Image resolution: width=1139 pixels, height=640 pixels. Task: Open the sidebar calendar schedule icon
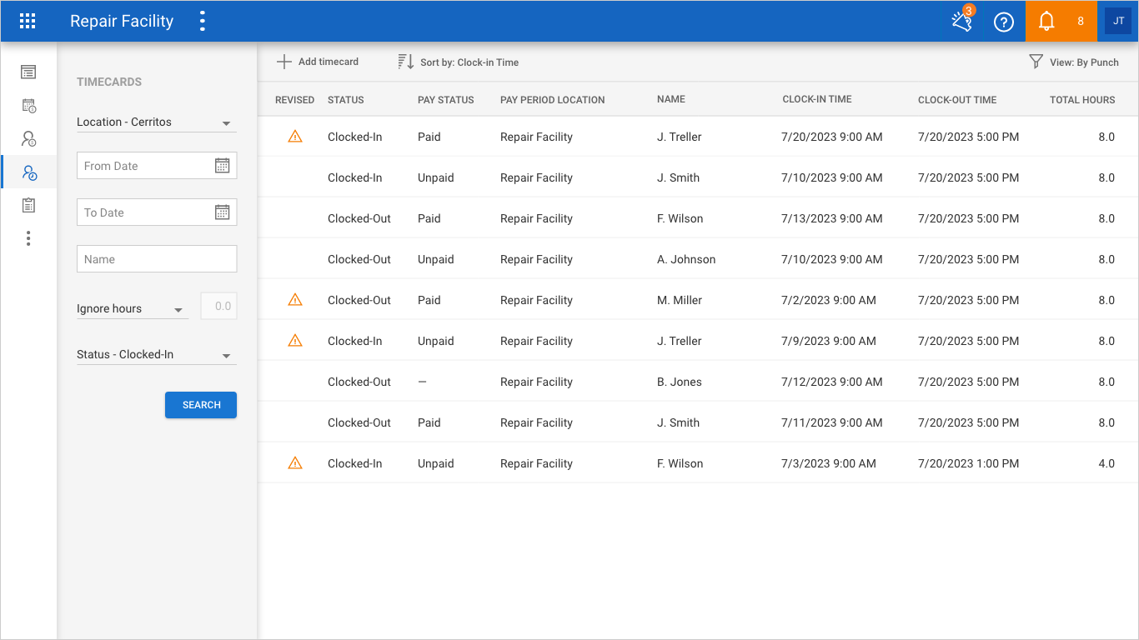click(28, 106)
